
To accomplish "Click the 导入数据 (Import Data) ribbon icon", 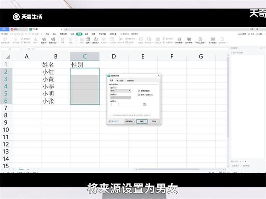I will click(x=212, y=40).
